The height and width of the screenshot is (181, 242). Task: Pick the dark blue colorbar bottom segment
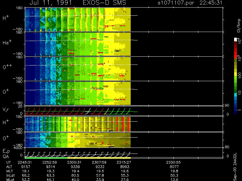[236, 112]
